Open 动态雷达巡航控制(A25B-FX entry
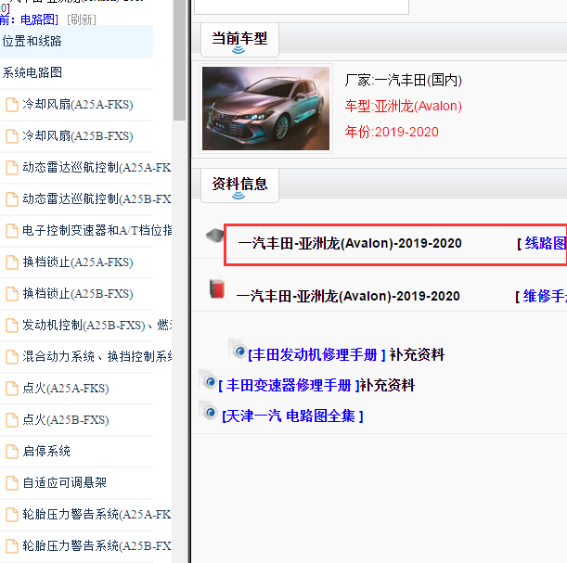 [x=97, y=199]
